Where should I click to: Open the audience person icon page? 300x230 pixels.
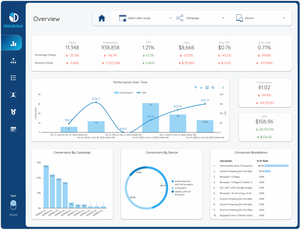(x=13, y=95)
